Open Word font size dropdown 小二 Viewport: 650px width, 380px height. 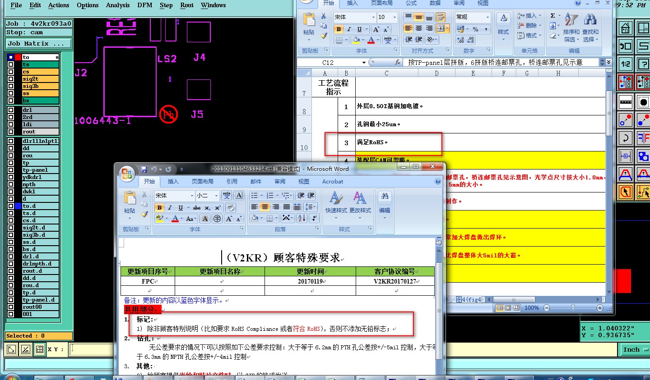tap(216, 196)
